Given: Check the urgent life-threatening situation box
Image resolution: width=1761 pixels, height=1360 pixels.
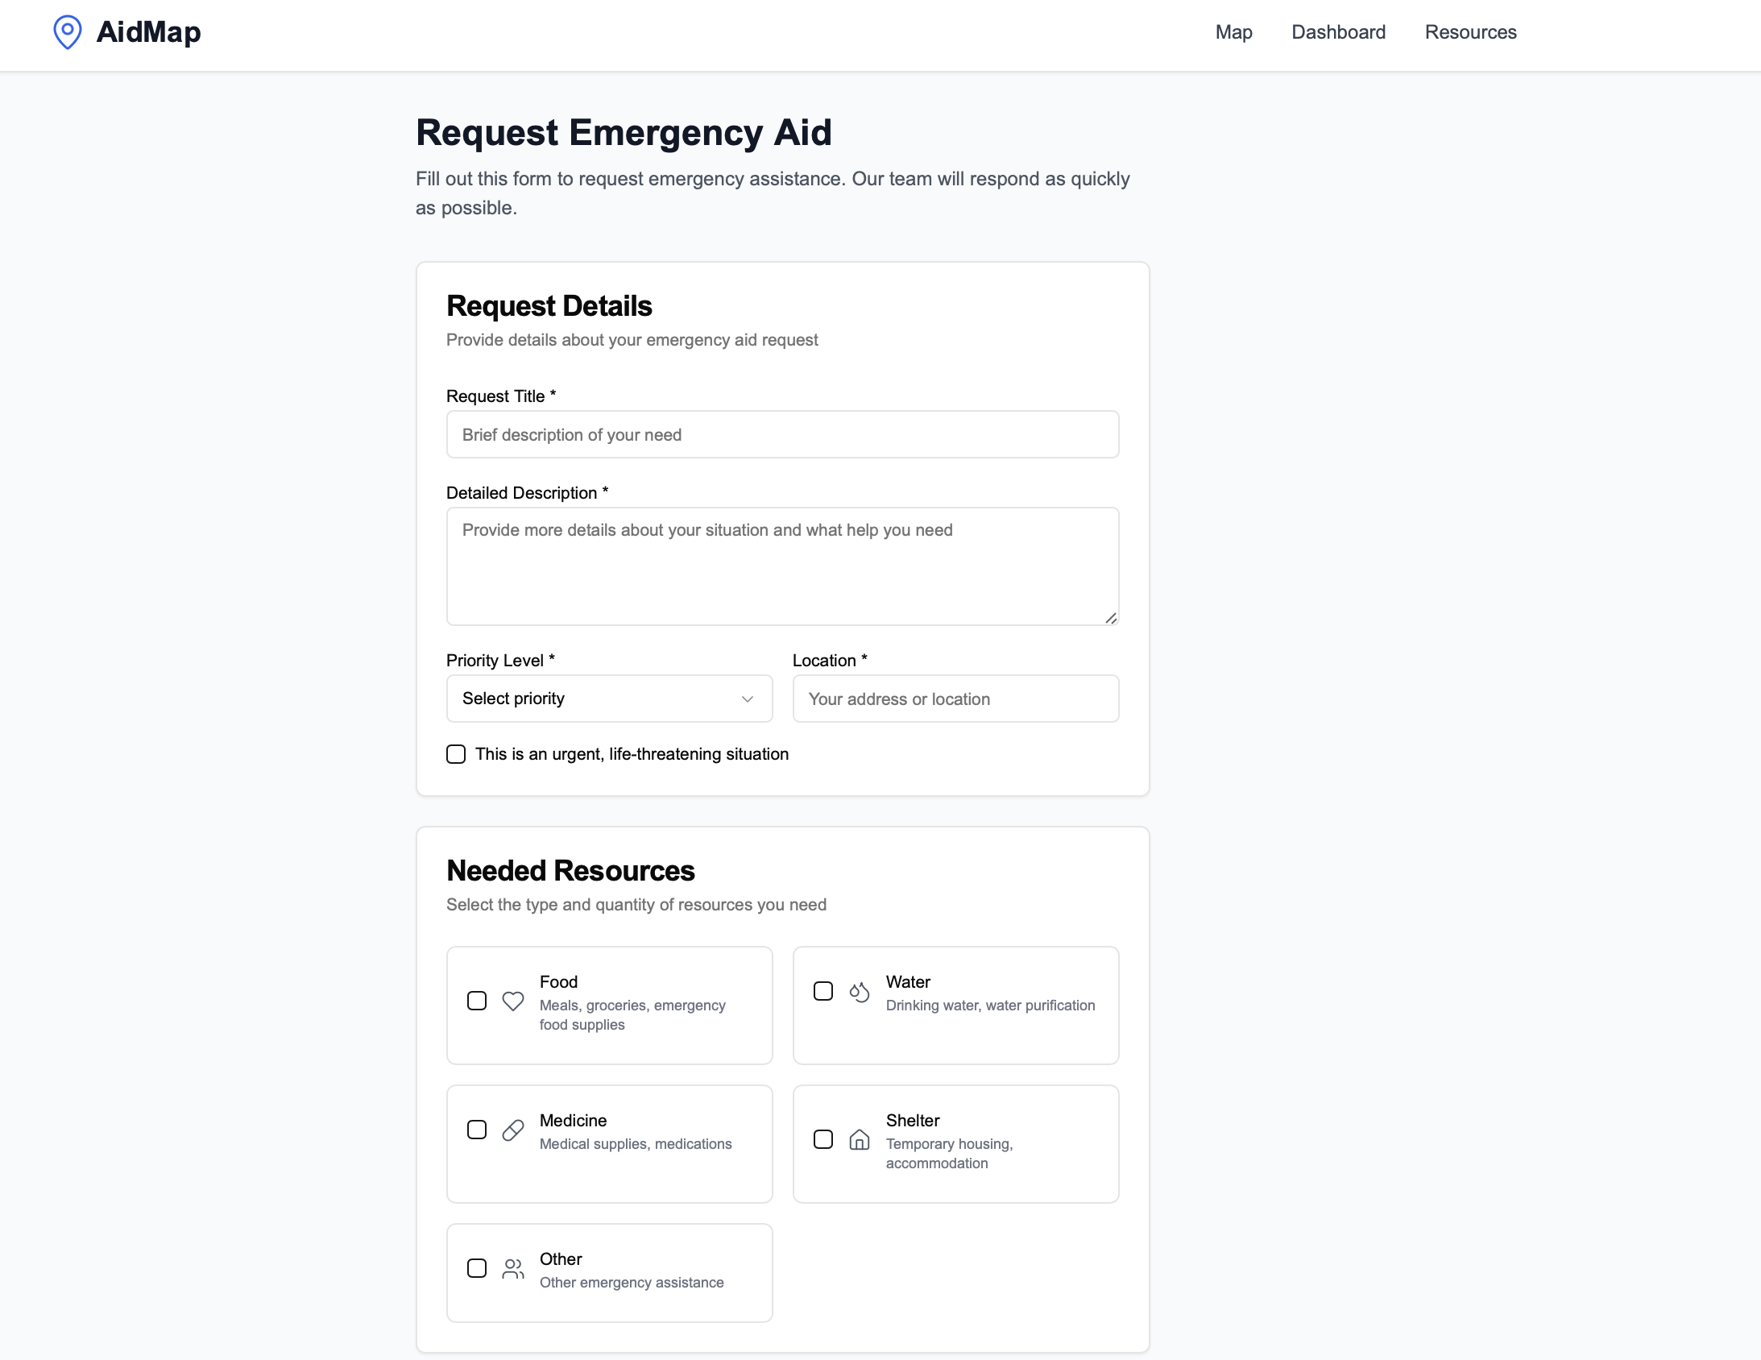Looking at the screenshot, I should click(457, 754).
